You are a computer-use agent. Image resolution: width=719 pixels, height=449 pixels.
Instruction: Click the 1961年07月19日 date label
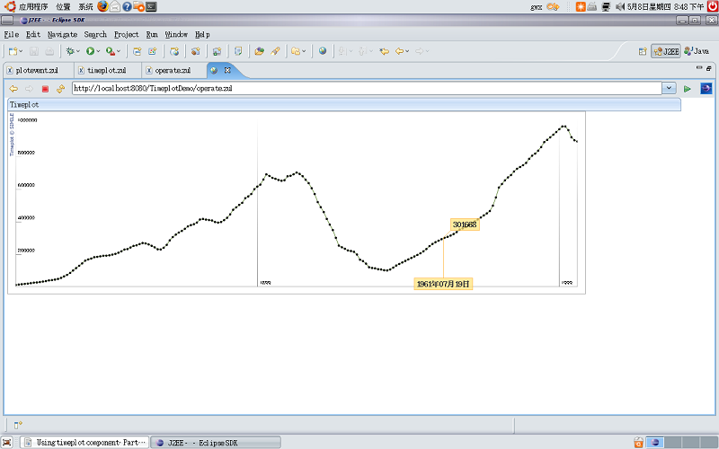click(443, 284)
